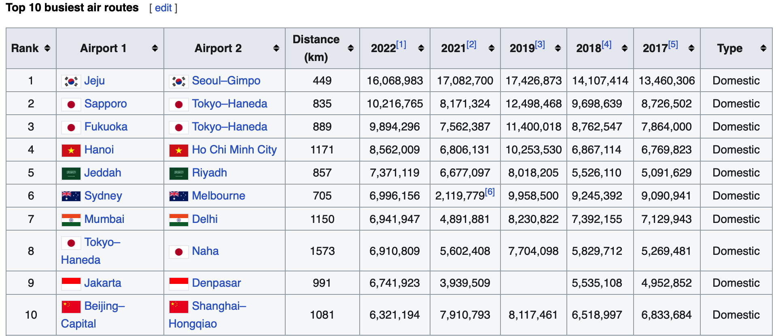Click Australia flag beside Sydney
This screenshot has width=776, height=336.
coord(71,196)
